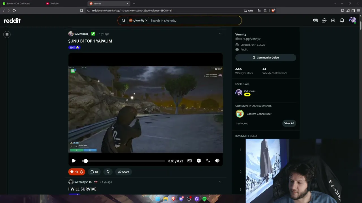Go back using the browser back arrow

point(4,10)
